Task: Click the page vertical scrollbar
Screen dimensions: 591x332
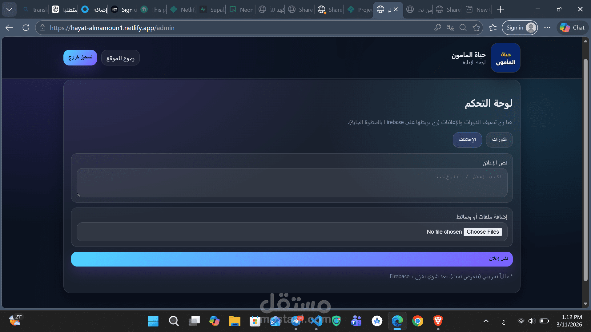Action: (x=585, y=169)
